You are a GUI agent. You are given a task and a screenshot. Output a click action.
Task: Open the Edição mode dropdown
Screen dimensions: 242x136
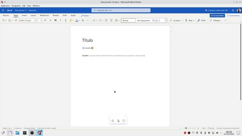(x=86, y=15)
